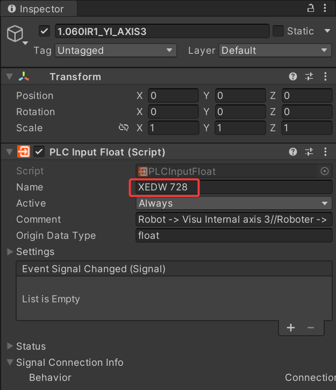Click the Inspector lock icon

[310, 8]
